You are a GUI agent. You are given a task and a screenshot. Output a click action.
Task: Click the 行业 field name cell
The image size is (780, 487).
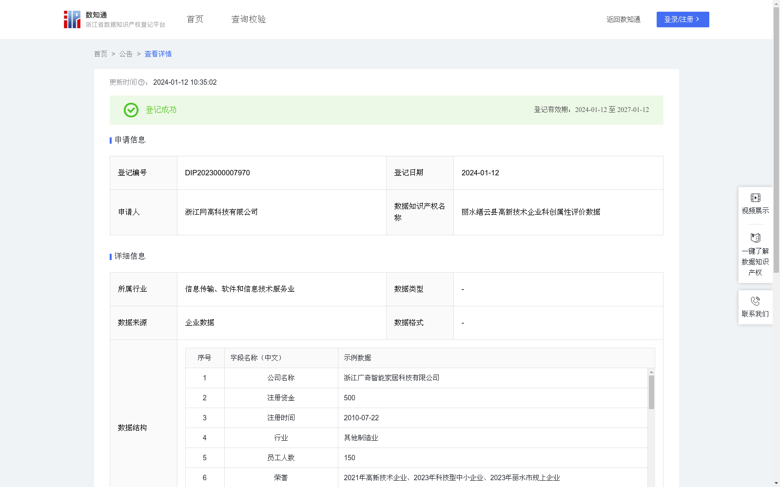coord(281,438)
